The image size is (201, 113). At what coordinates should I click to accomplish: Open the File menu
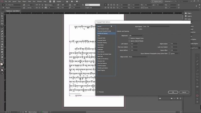[6, 1]
